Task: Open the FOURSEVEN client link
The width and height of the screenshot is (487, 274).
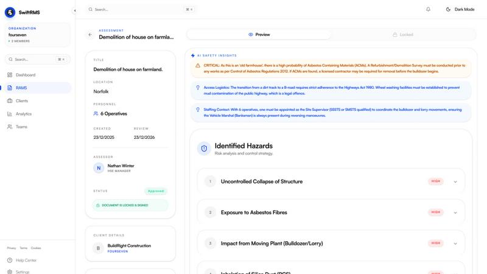Action: click(x=117, y=251)
